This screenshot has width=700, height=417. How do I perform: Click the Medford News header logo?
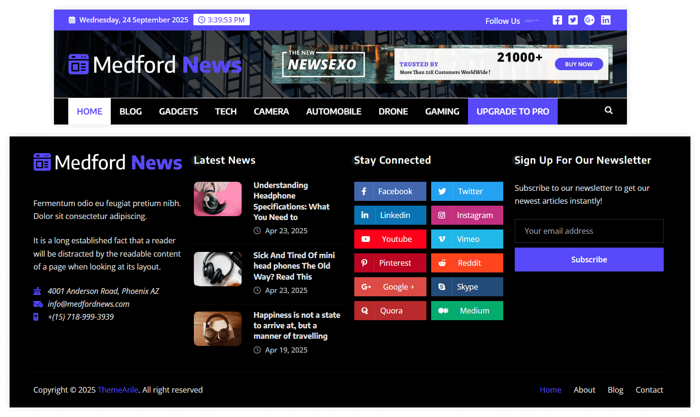click(x=155, y=65)
